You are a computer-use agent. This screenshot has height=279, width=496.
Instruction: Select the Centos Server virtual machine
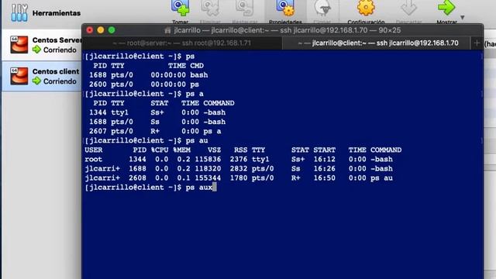(x=42, y=45)
